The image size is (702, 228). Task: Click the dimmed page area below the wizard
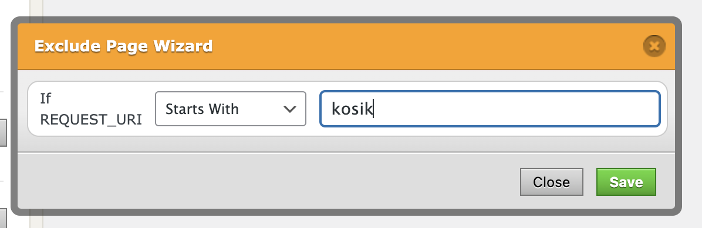click(x=358, y=222)
